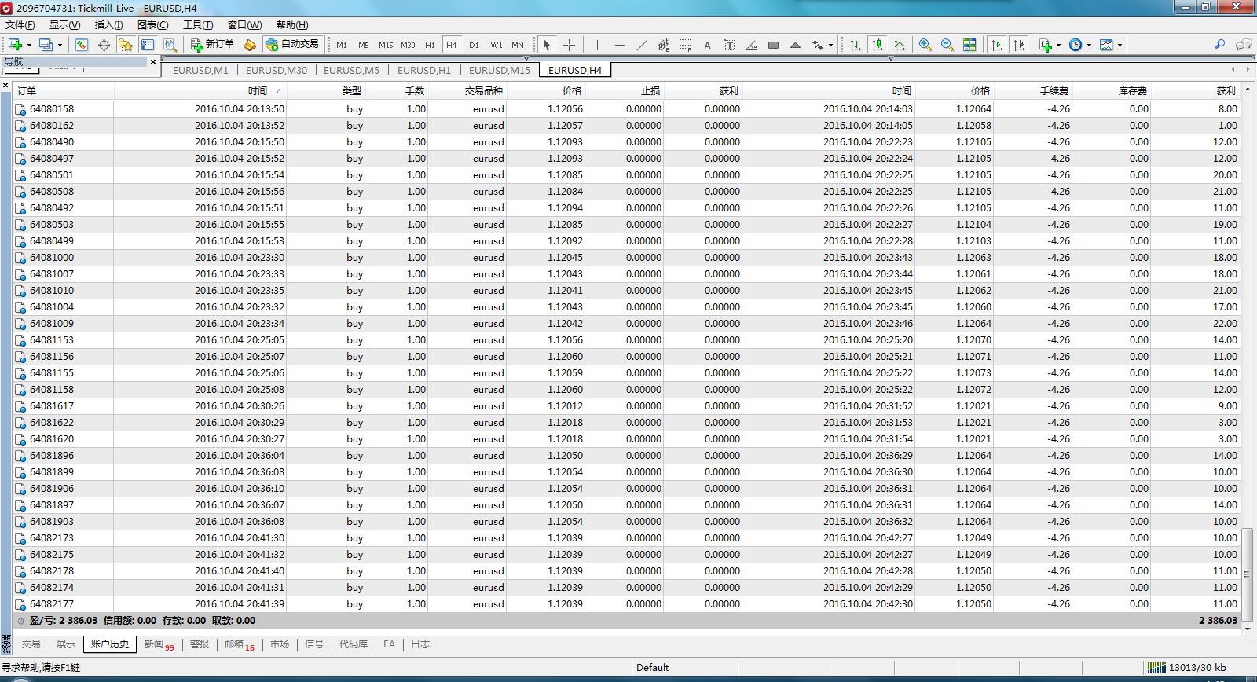The height and width of the screenshot is (682, 1257).
Task: Expand the indicators list dropdown arrow
Action: 1058,45
